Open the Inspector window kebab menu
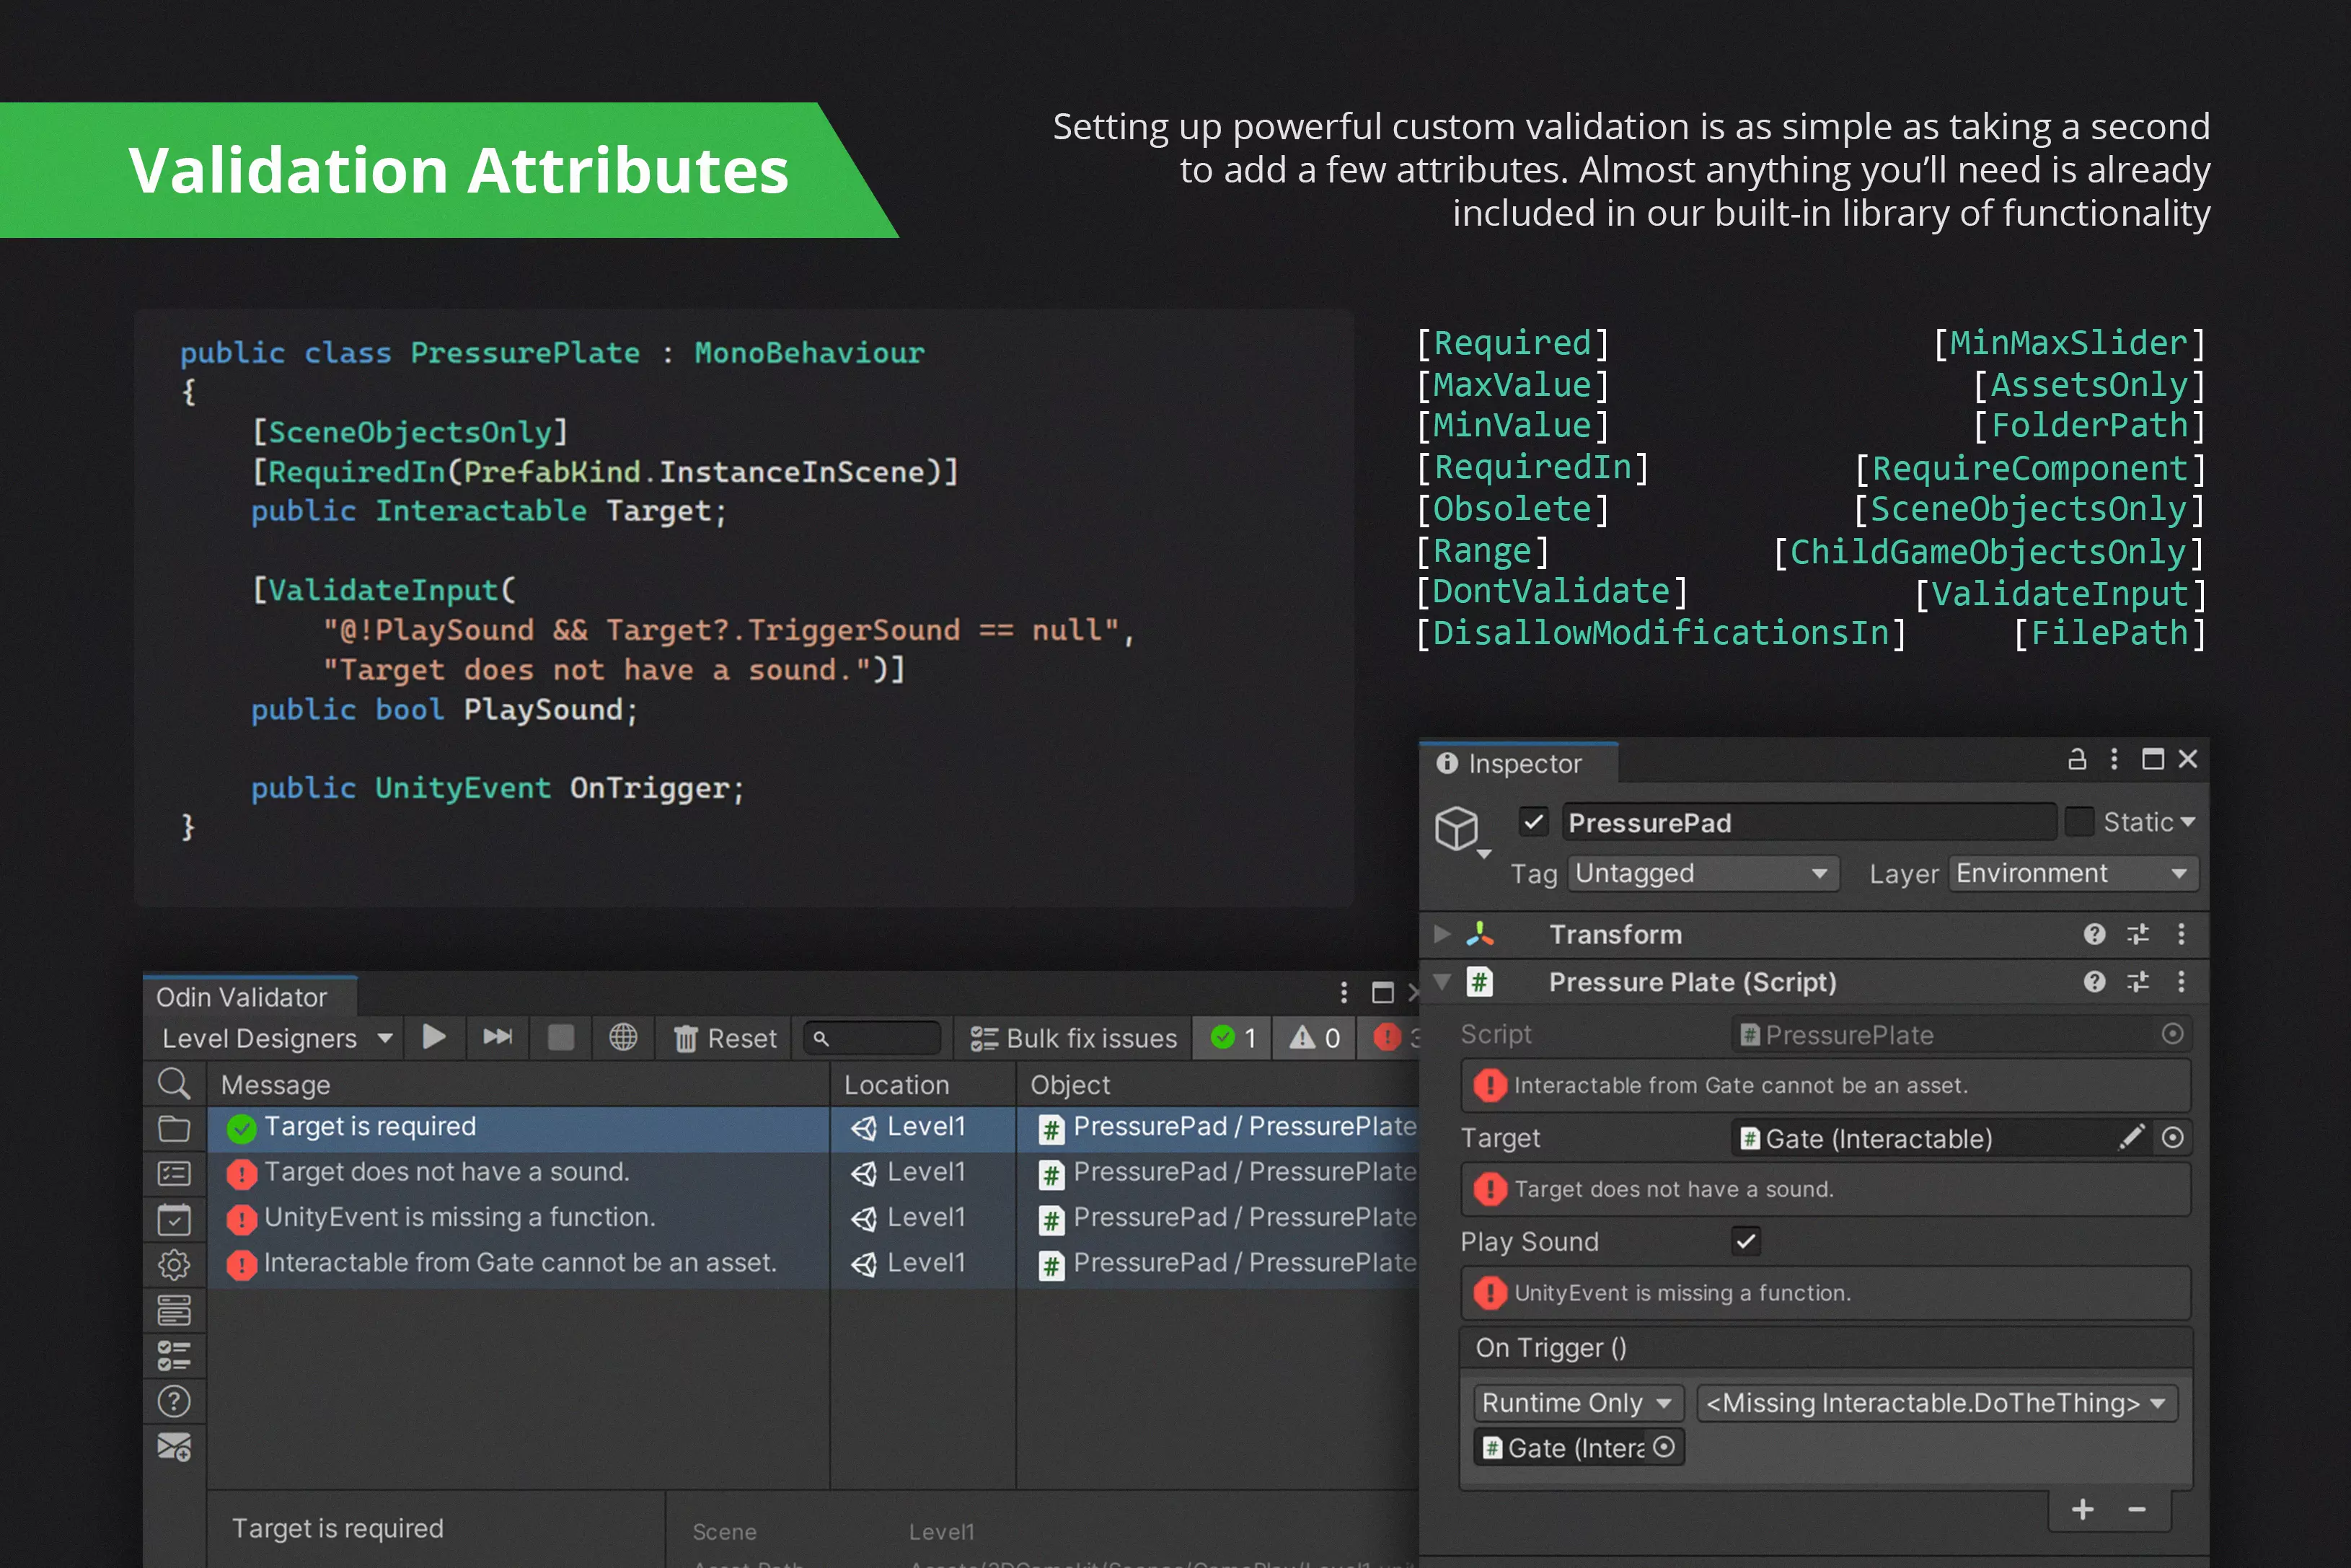2351x1568 pixels. pos(2113,759)
